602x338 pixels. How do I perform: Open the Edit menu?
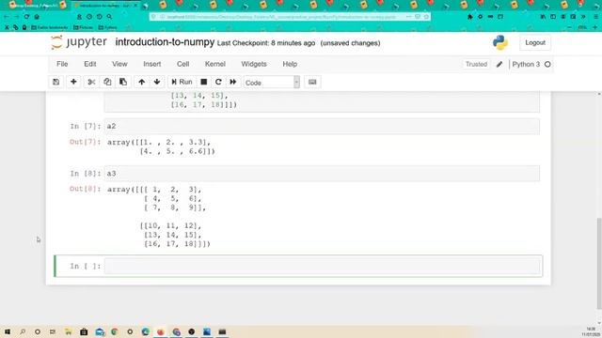pyautogui.click(x=90, y=64)
